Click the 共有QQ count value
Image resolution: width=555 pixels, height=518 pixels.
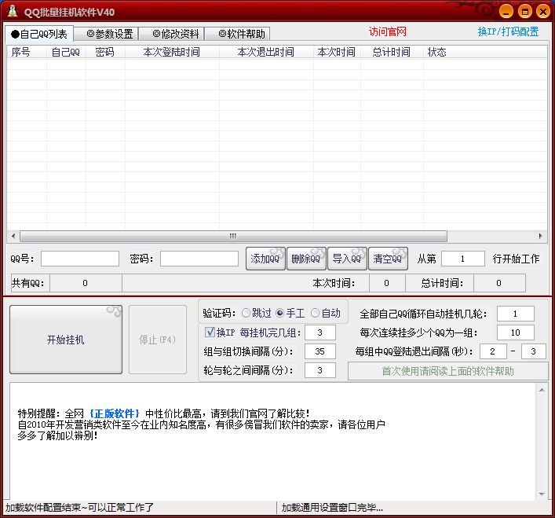click(x=86, y=283)
